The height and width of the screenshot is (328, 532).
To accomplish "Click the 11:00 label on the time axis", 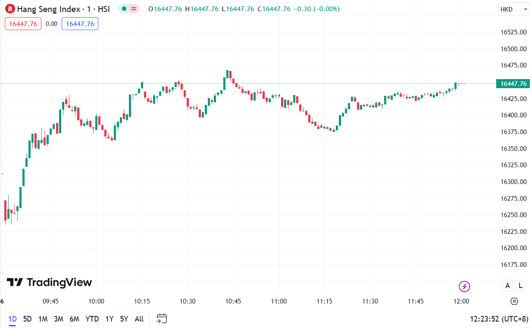I will point(279,301).
